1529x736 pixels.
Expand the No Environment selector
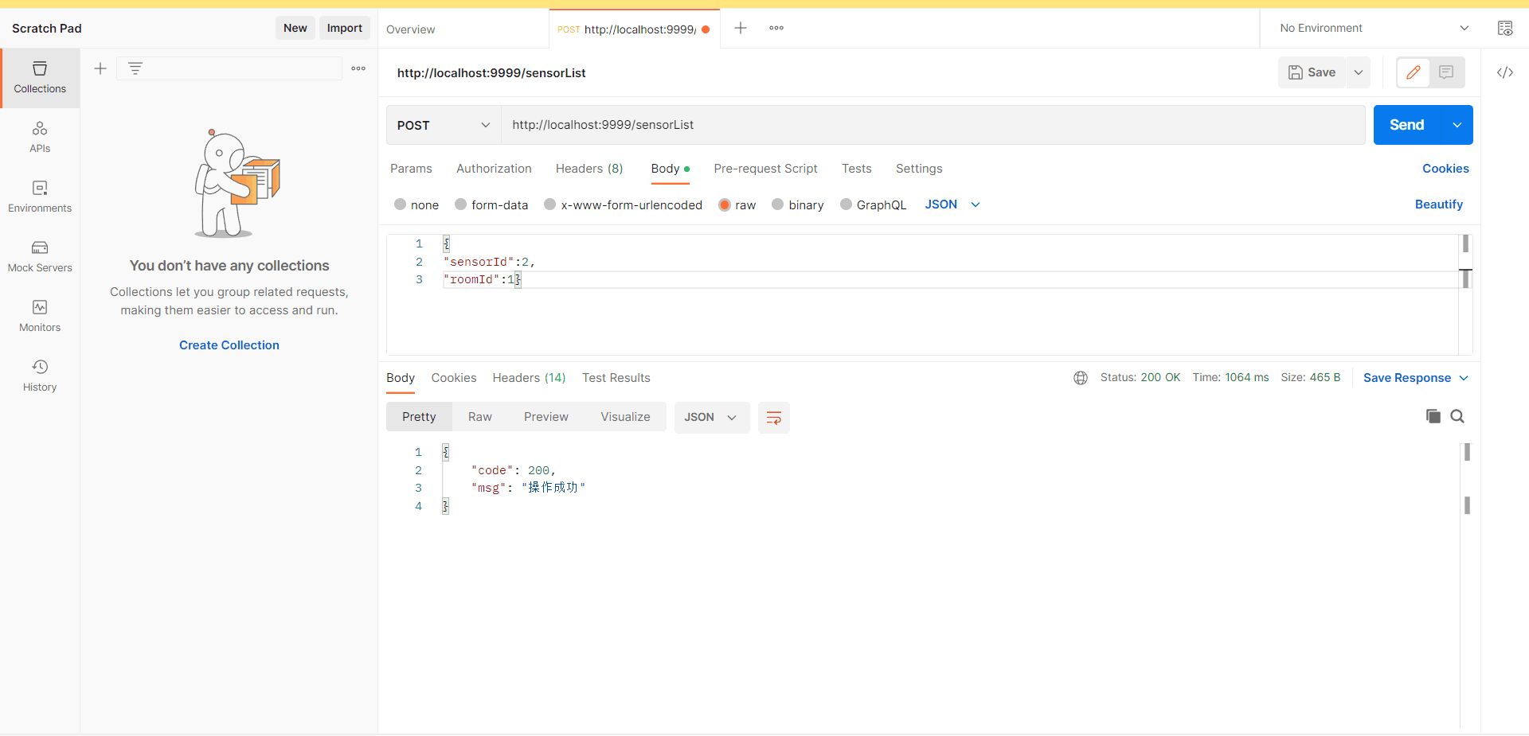click(x=1374, y=29)
